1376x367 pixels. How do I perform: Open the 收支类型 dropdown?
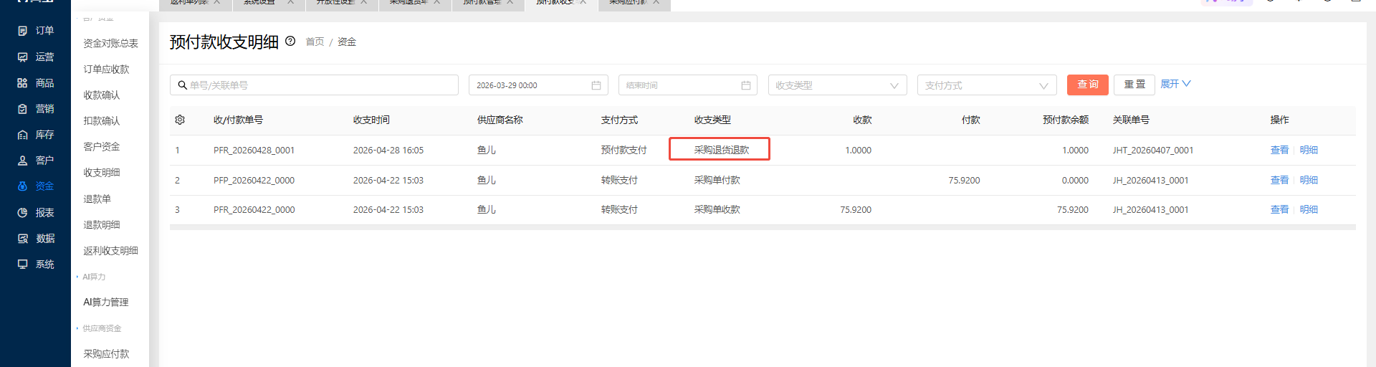coord(837,85)
